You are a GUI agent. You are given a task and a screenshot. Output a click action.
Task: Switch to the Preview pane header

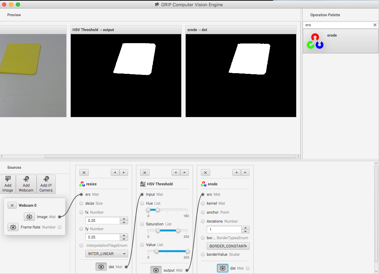point(14,15)
